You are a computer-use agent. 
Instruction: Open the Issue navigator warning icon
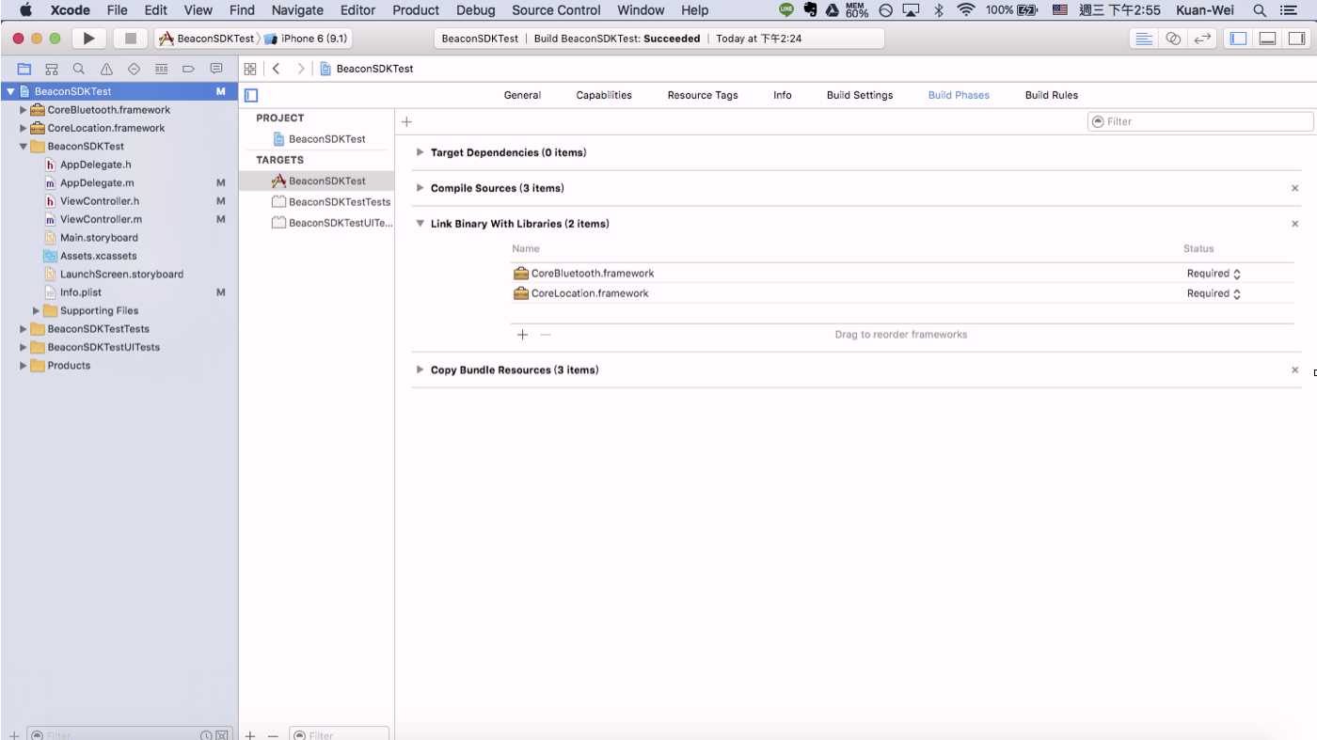106,69
